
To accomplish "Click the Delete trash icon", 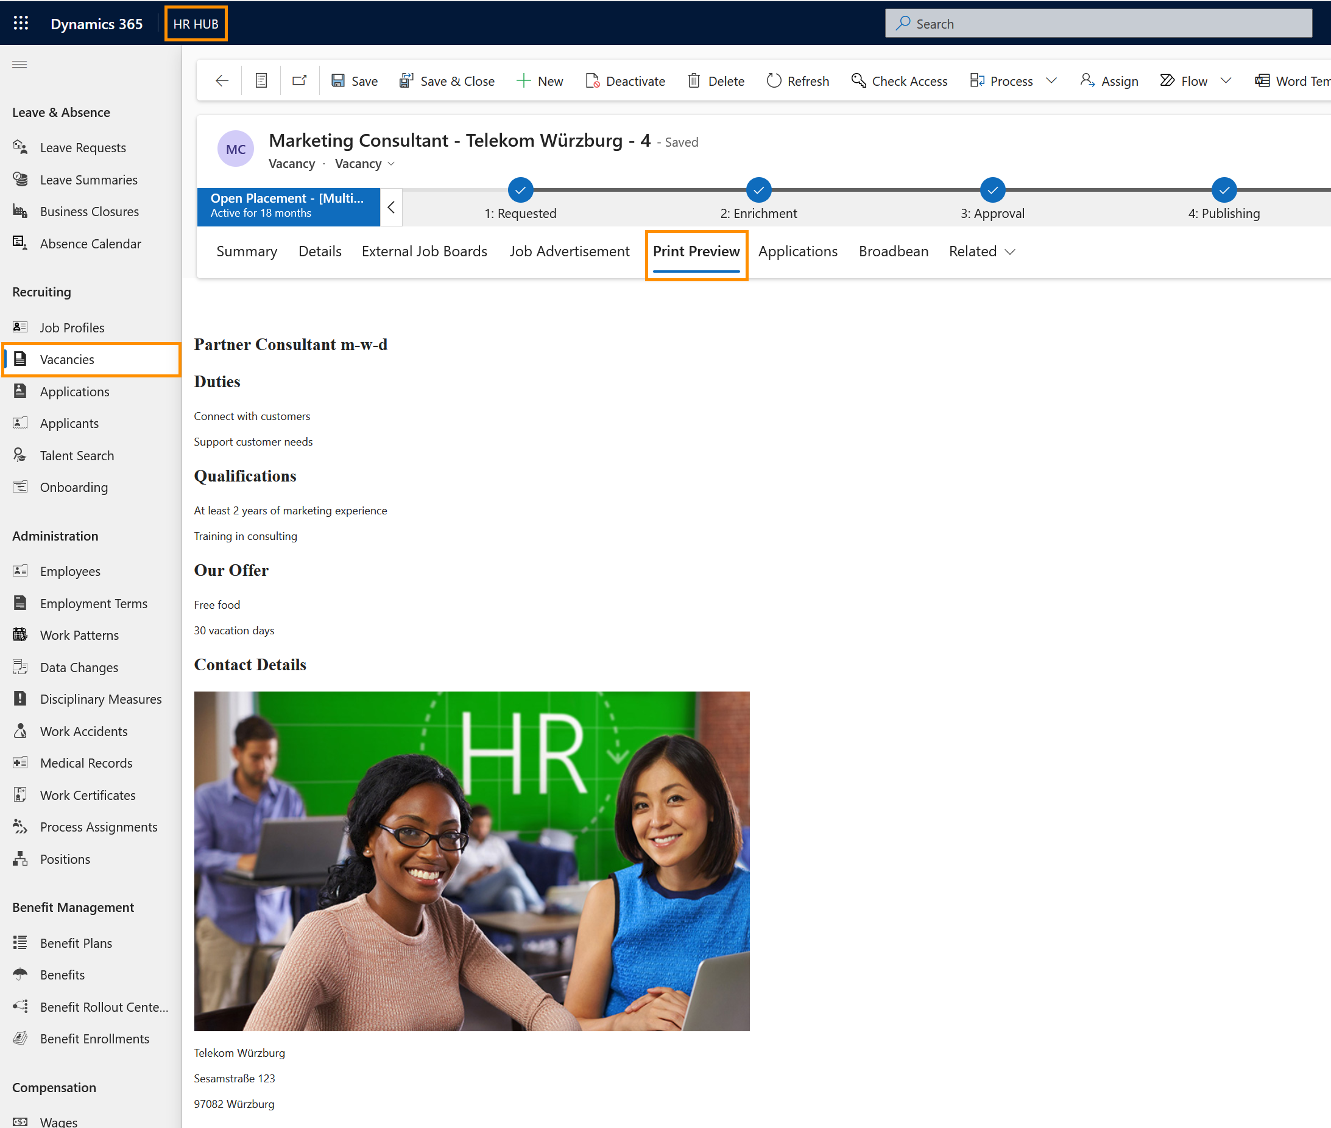I will tap(694, 80).
